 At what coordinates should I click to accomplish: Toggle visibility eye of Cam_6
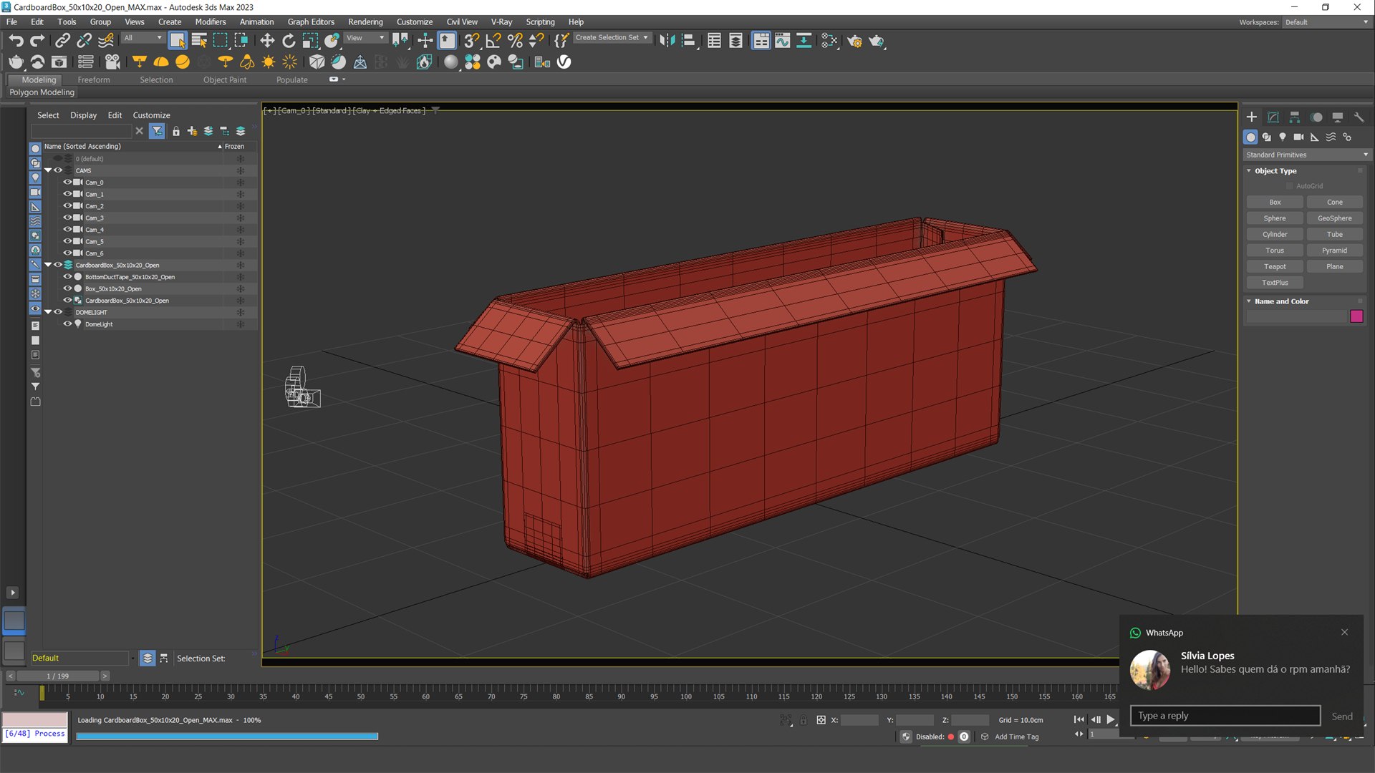click(67, 253)
